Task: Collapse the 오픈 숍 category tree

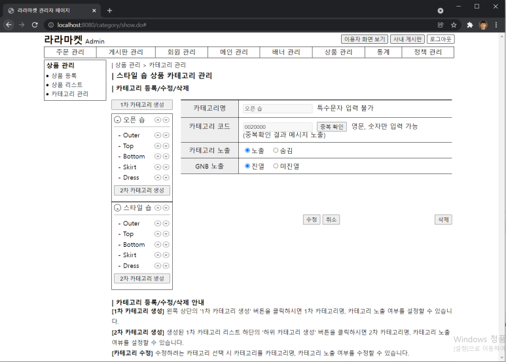Action: 117,120
